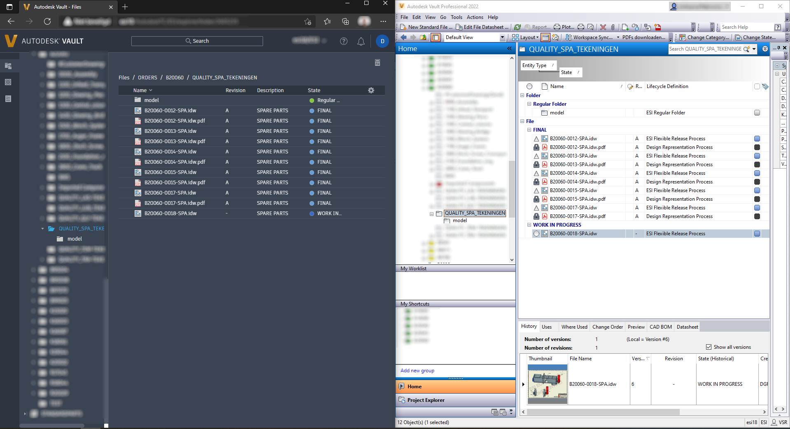
Task: Open the Project Explorer panel
Action: click(x=426, y=400)
